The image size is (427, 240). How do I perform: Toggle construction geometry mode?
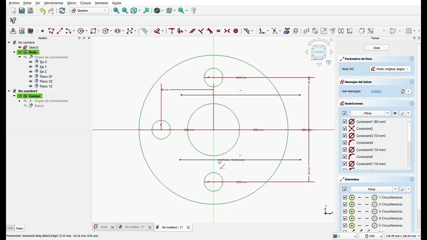(x=144, y=31)
